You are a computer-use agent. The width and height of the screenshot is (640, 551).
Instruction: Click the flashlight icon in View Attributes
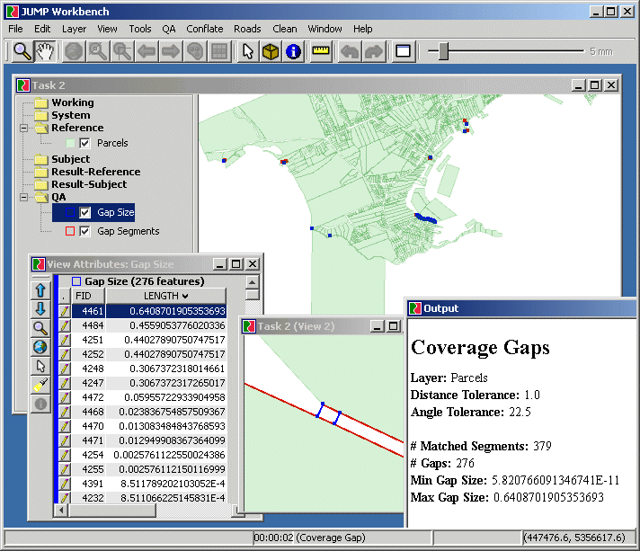pos(40,385)
